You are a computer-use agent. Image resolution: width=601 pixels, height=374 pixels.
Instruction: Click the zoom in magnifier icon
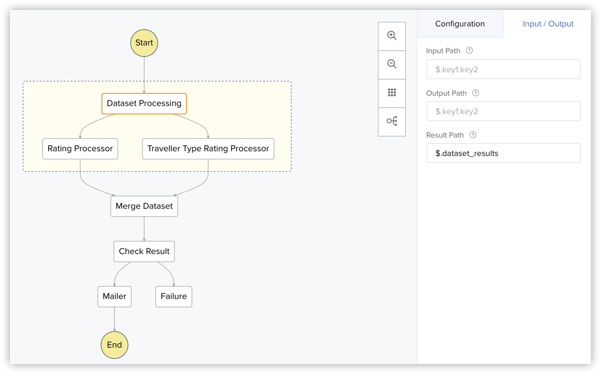point(392,36)
